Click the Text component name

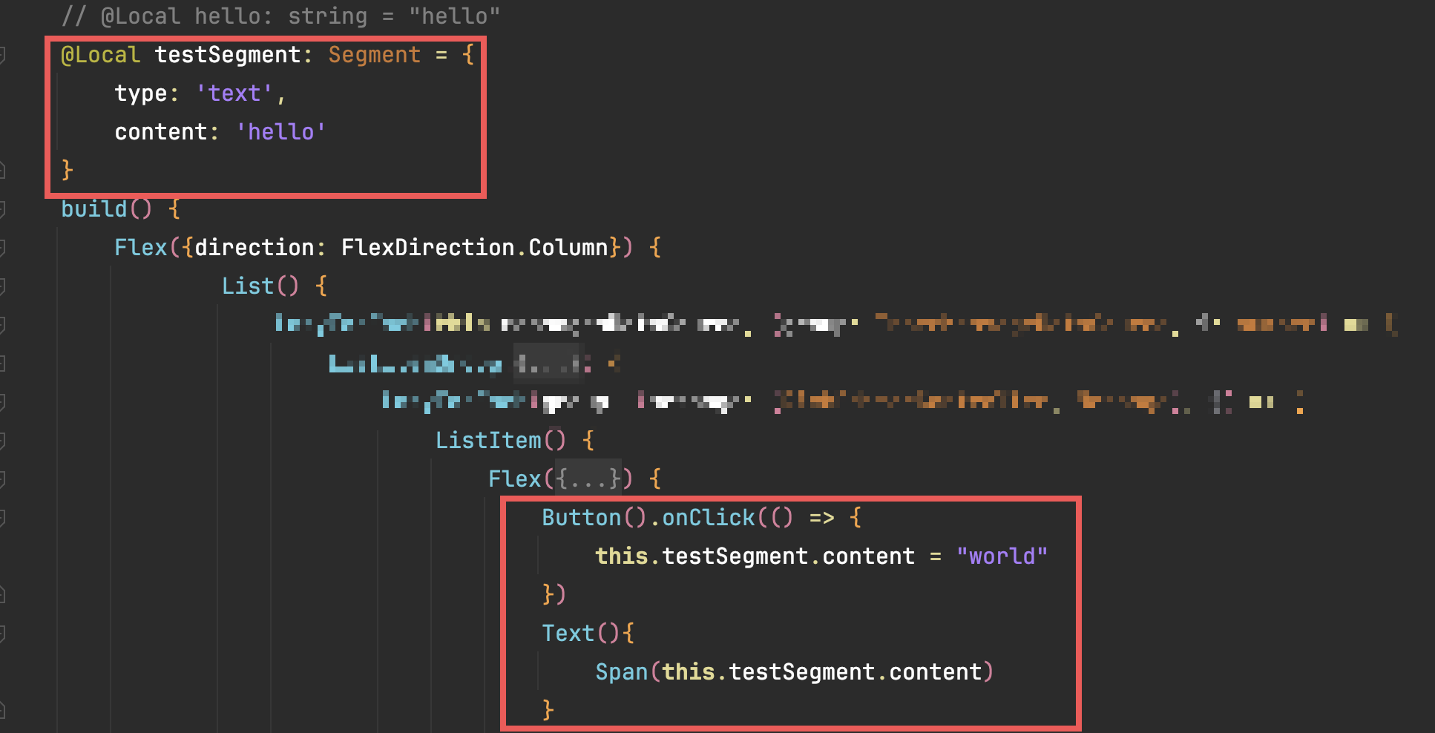pos(568,634)
